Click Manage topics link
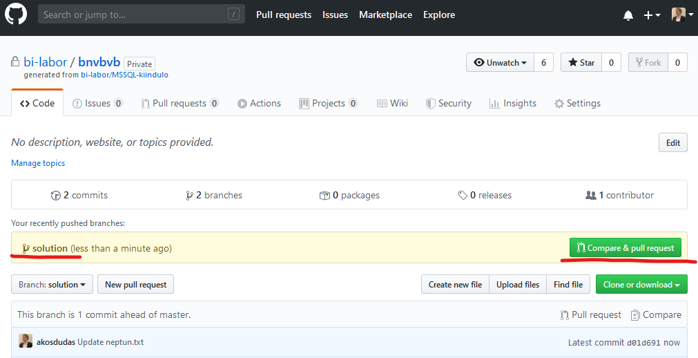 click(x=38, y=163)
